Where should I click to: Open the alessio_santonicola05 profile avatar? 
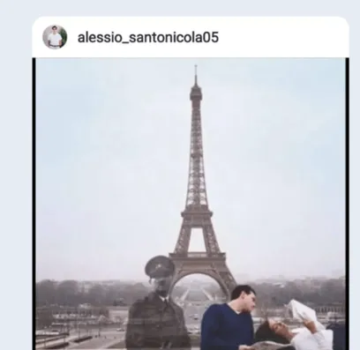[55, 37]
